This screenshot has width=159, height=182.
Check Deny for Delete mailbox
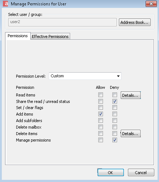pyautogui.click(x=115, y=127)
